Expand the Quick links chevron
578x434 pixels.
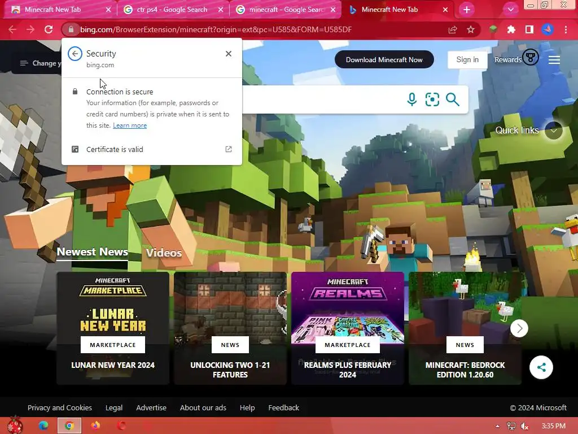pos(553,131)
